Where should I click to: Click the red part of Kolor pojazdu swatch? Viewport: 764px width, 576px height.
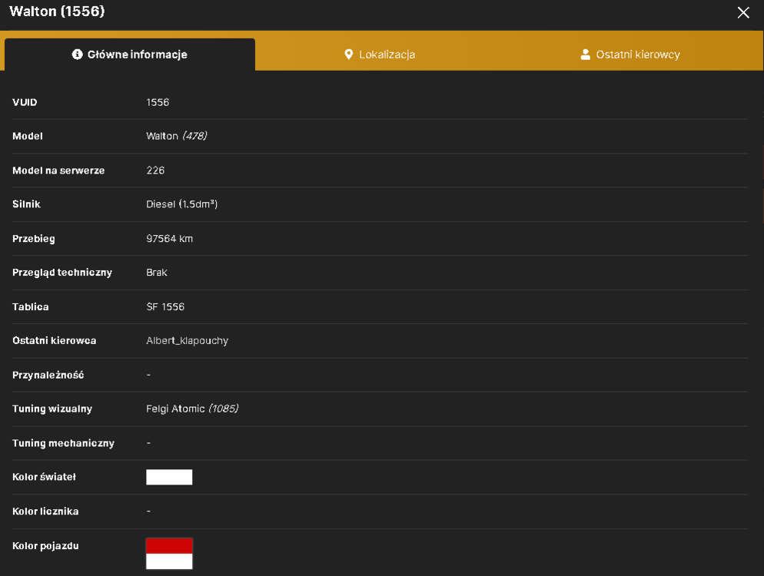click(169, 546)
